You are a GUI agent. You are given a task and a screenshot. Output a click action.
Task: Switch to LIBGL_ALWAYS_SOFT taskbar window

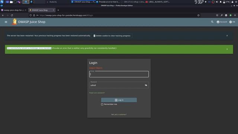158,2
